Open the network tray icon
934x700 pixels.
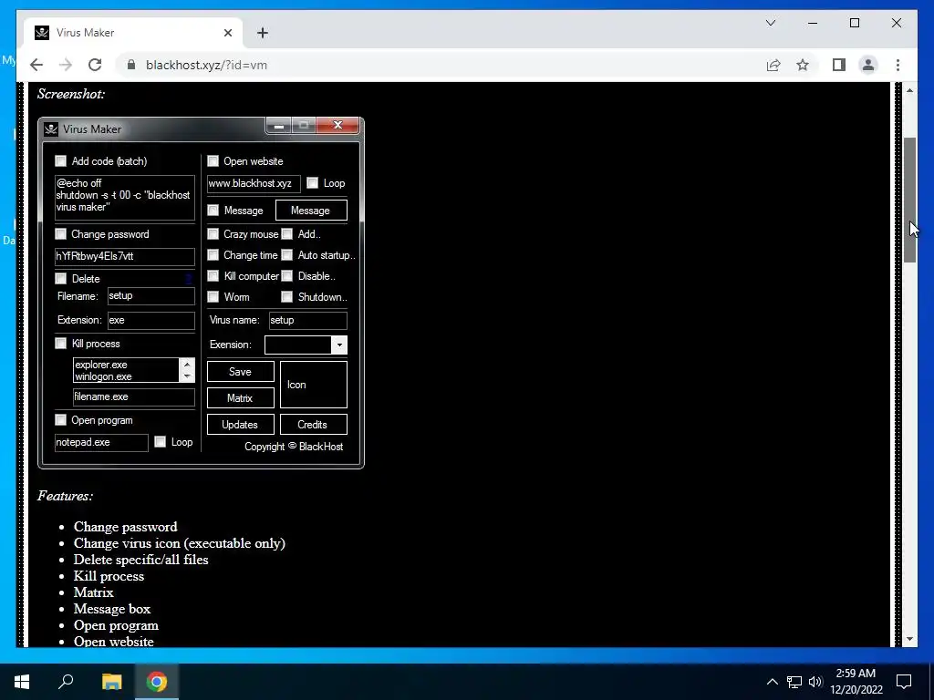click(794, 682)
